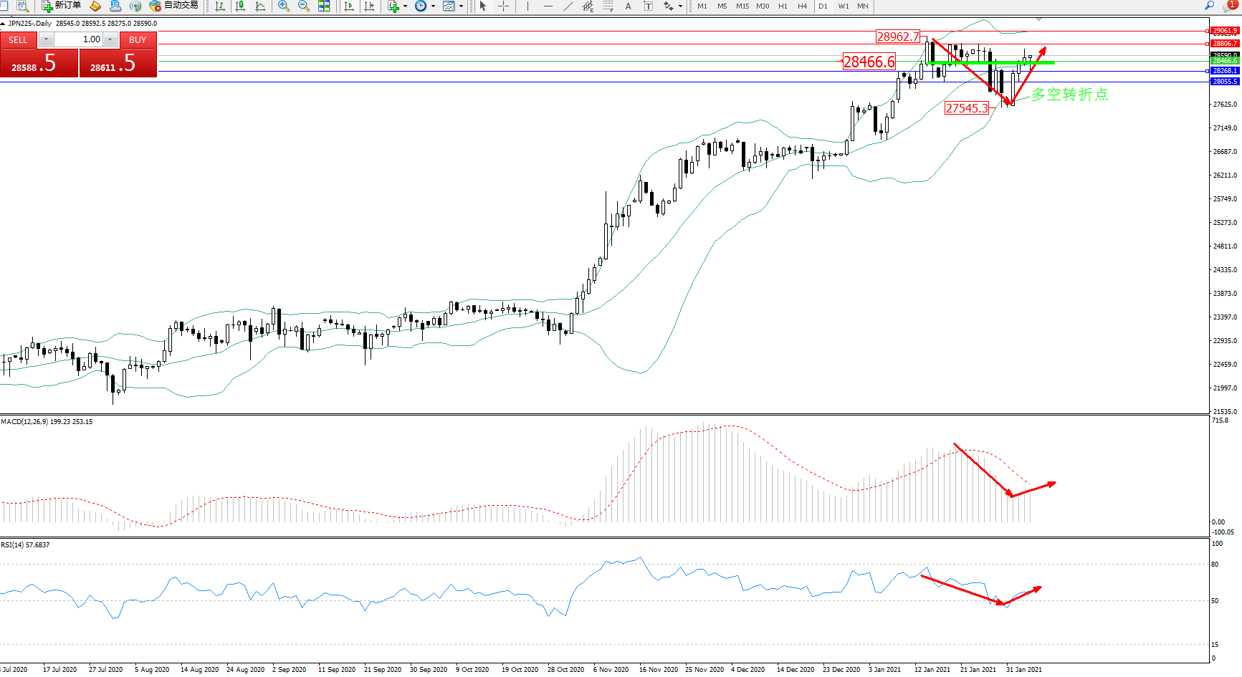Enable auto scroll to latest bar
This screenshot has height=677, width=1242.
click(x=349, y=6)
